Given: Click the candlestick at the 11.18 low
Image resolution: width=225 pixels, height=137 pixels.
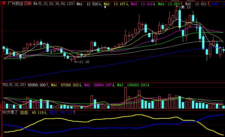Looking at the screenshot, I should pos(75,59).
